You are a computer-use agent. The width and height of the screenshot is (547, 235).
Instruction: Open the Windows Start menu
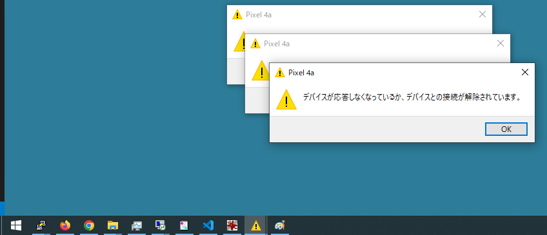16,225
